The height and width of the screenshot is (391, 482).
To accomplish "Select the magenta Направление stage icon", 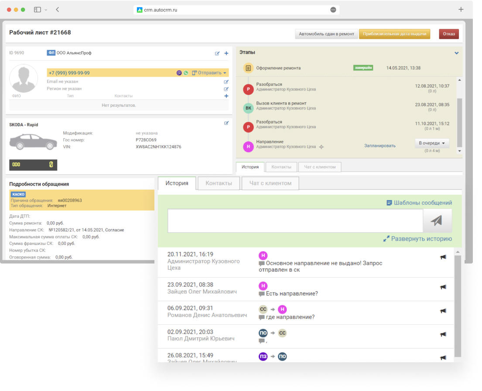I will click(248, 147).
